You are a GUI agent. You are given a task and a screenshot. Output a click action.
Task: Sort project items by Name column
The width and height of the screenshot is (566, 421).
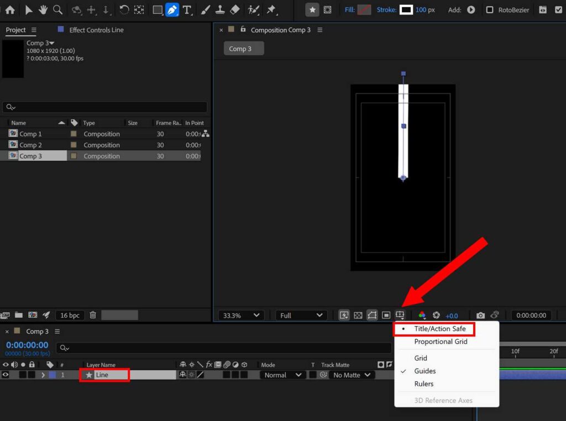18,123
